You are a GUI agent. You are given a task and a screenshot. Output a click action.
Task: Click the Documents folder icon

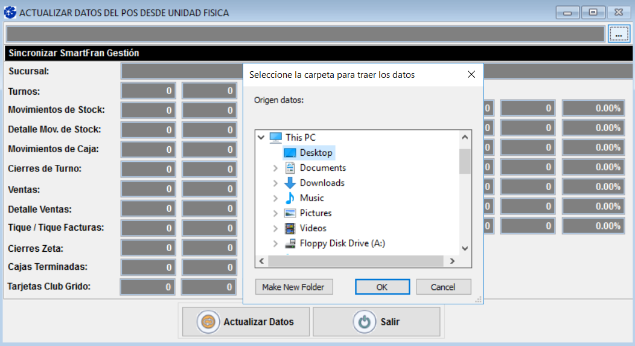click(290, 168)
